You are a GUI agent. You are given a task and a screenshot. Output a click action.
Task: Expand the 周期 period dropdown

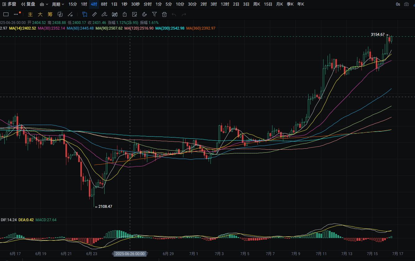[x=58, y=4]
